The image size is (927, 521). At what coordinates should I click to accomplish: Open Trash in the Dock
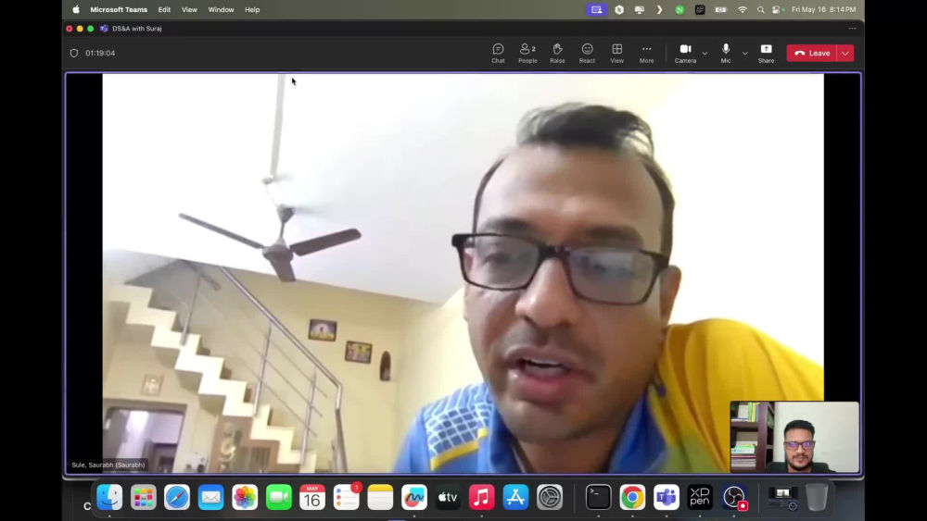pos(817,497)
